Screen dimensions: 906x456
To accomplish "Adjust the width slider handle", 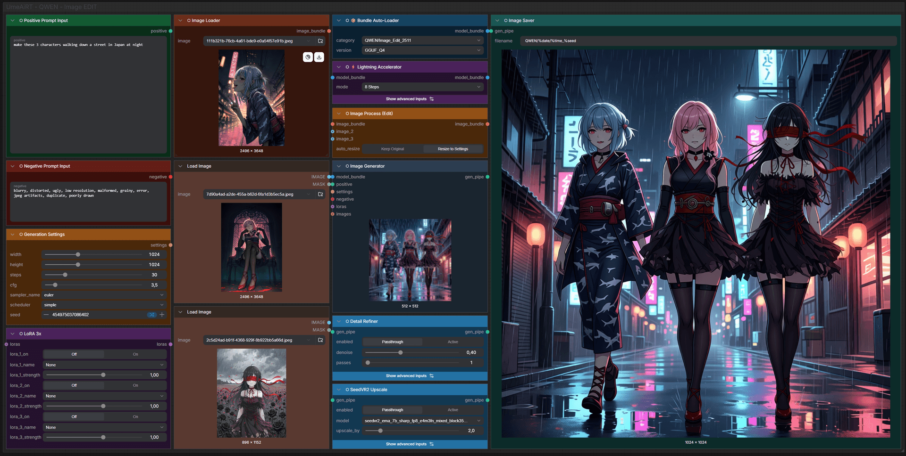I will pos(78,254).
